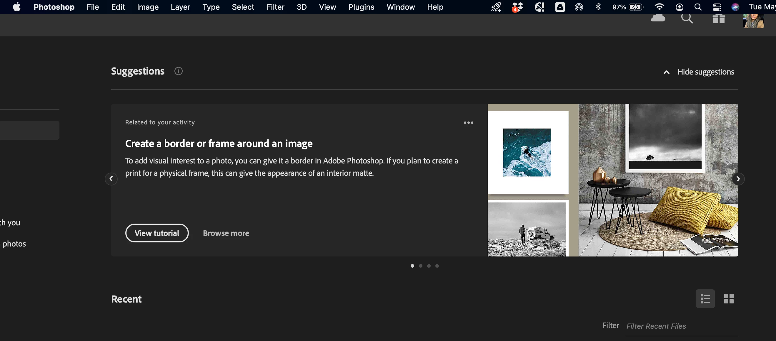Click the Suggestions info icon

(x=178, y=71)
